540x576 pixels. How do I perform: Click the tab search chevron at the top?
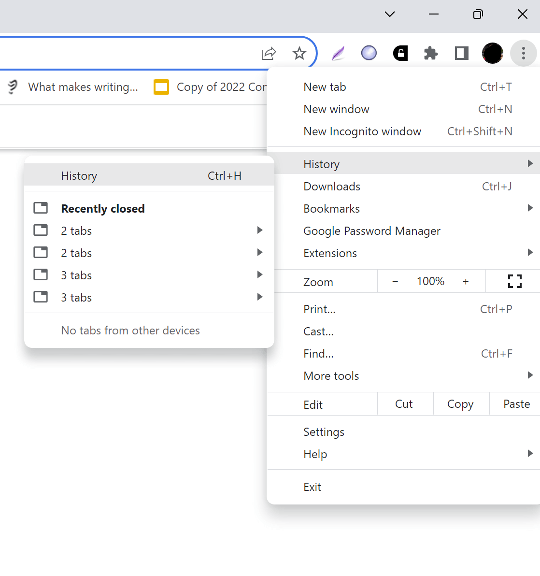tap(389, 14)
